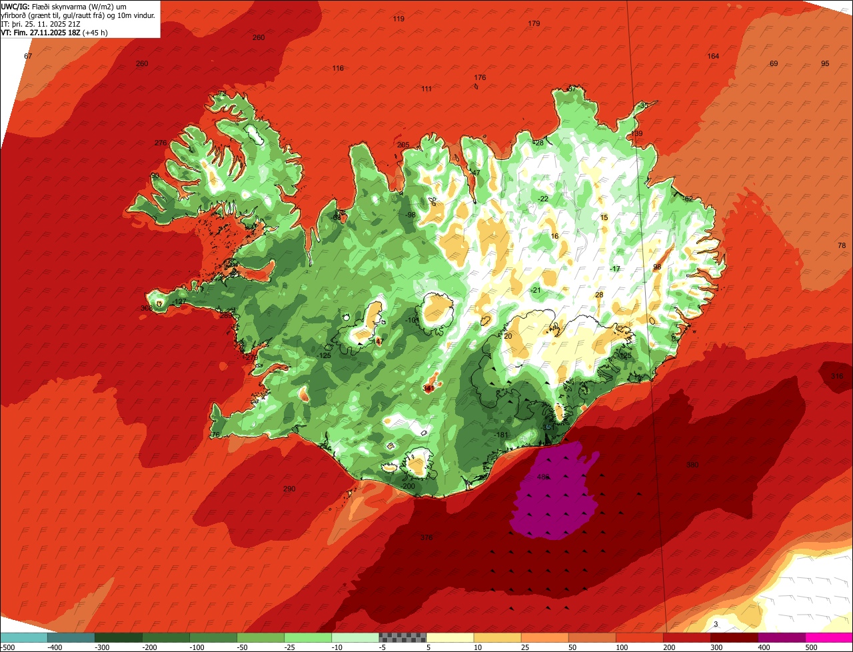Pick the magenta above-500 legend swatch
The image size is (853, 652).
click(829, 637)
